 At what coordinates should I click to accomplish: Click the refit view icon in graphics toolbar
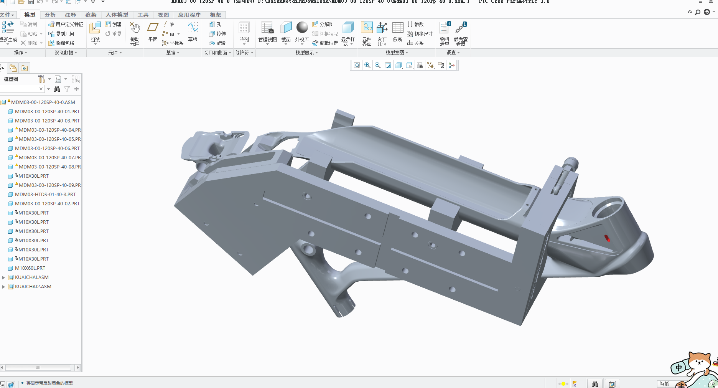[x=357, y=66]
